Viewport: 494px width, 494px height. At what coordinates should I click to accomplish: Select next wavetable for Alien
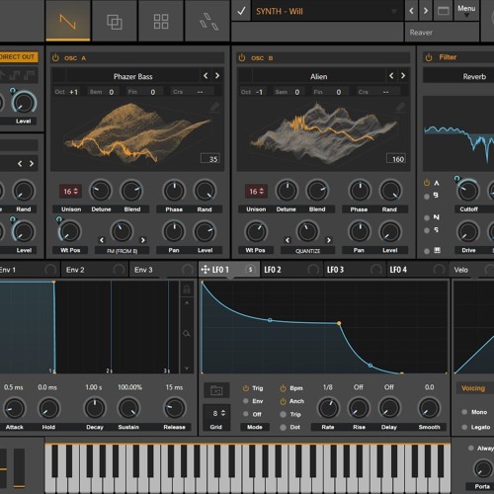pyautogui.click(x=403, y=76)
